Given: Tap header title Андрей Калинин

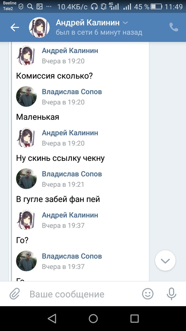Looking at the screenshot, I should click(88, 23).
